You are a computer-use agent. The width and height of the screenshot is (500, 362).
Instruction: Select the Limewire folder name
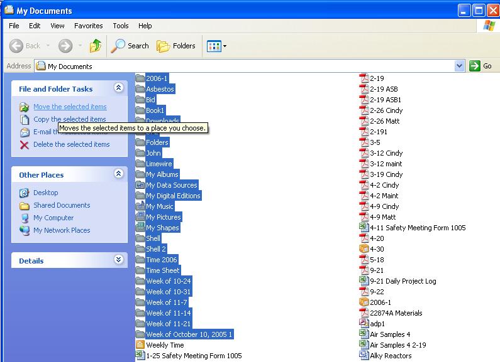pos(158,164)
